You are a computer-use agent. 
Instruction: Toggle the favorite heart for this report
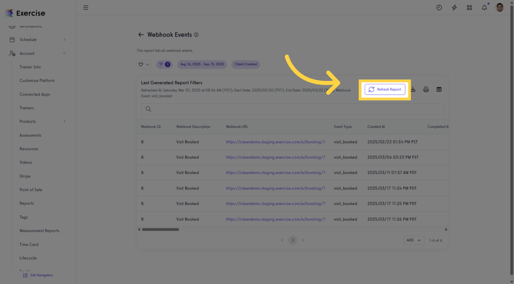[x=141, y=64]
